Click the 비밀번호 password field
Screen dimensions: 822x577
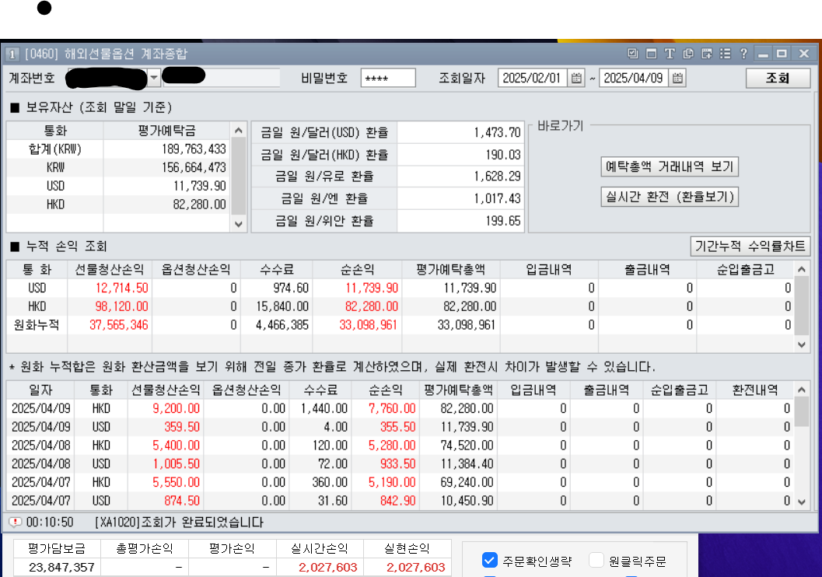click(388, 78)
